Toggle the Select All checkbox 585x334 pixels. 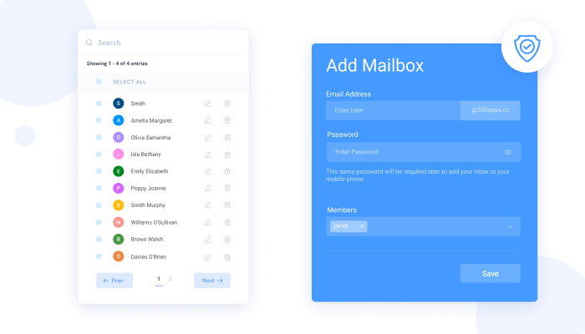[99, 82]
